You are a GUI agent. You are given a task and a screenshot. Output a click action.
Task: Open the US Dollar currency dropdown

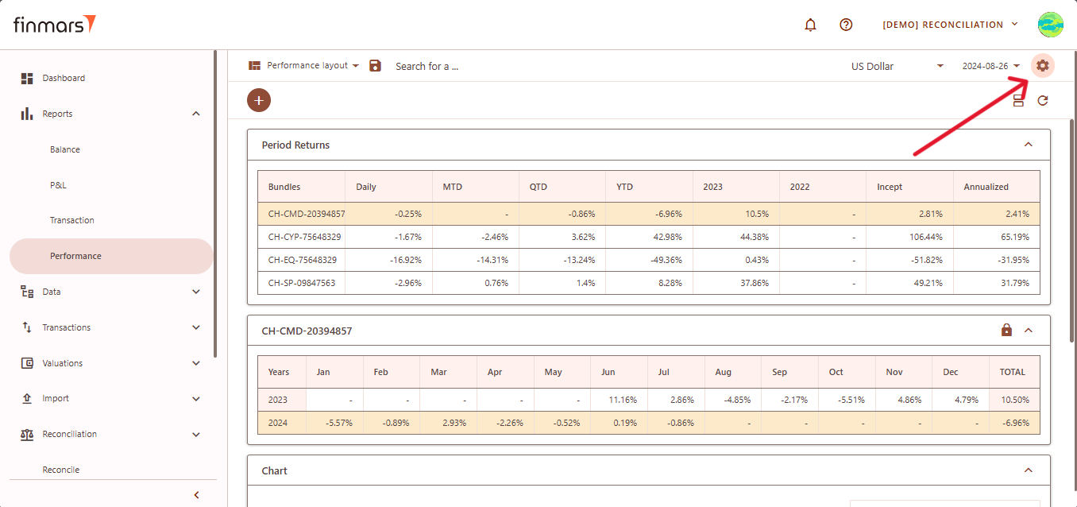pyautogui.click(x=897, y=66)
